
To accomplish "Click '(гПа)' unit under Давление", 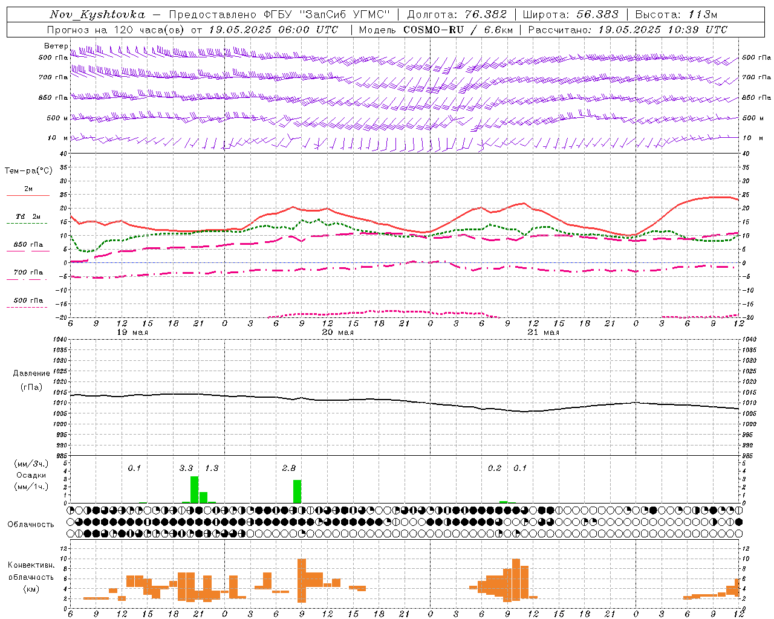I will [31, 387].
